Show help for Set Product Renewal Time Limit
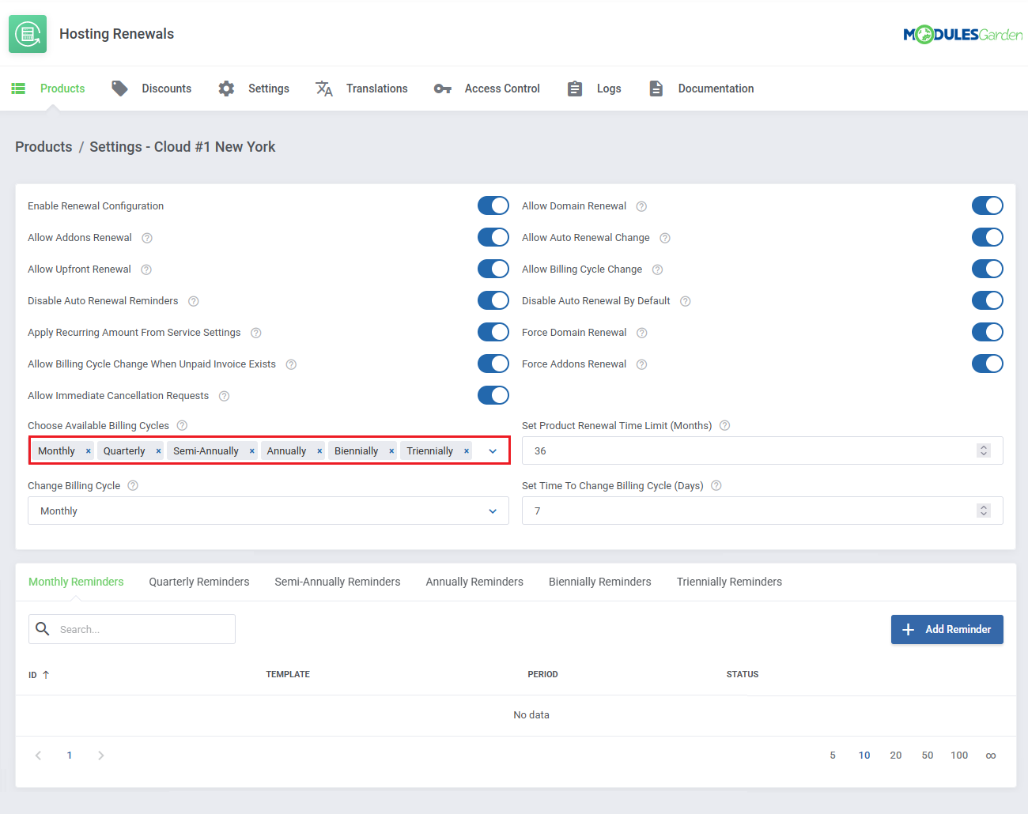Screen dimensions: 1028x814 pyautogui.click(x=725, y=425)
